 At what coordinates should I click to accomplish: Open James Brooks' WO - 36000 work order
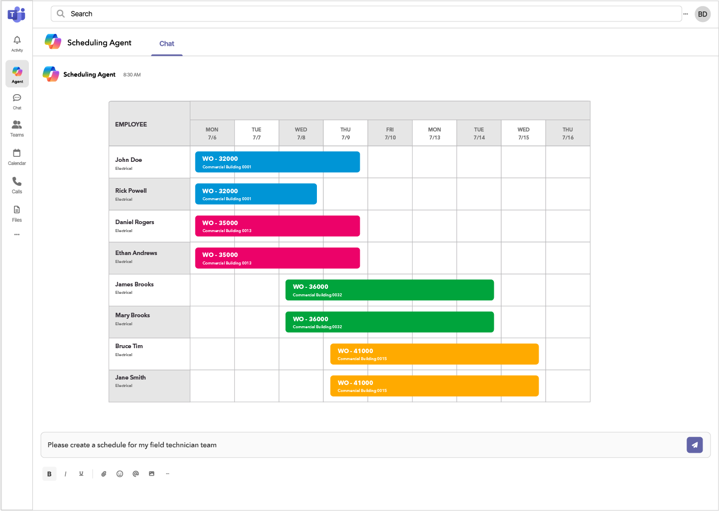[390, 290]
